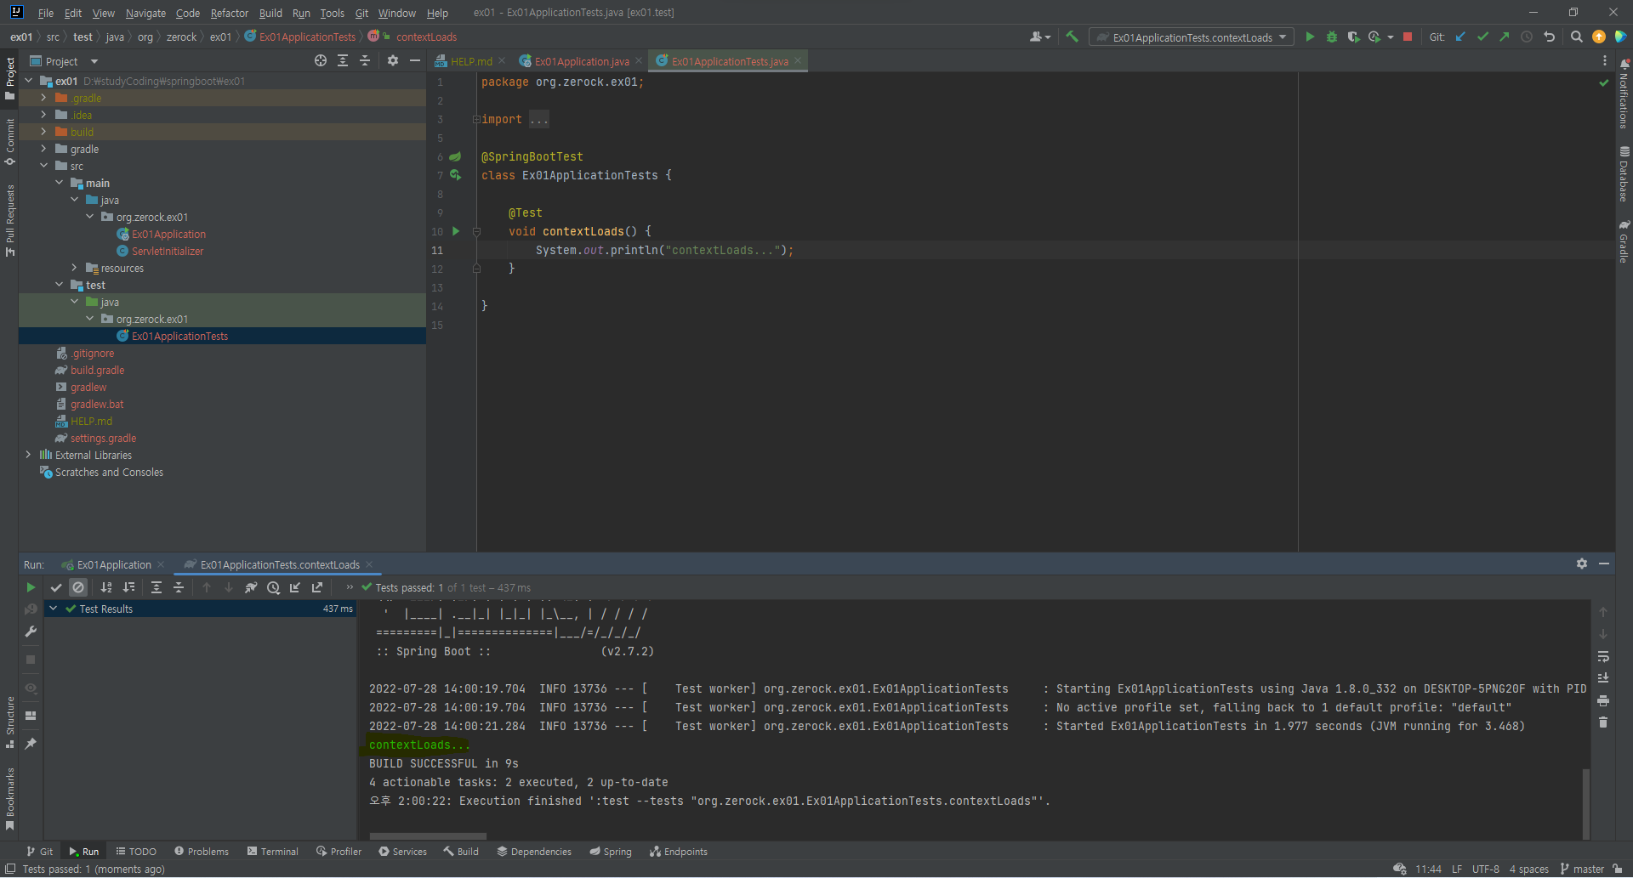Switch to Ex01Application.java editor tab
This screenshot has width=1633, height=878.
coord(581,61)
